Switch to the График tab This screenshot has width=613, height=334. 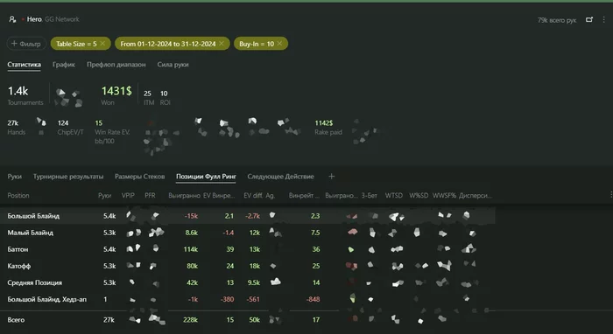(x=64, y=65)
